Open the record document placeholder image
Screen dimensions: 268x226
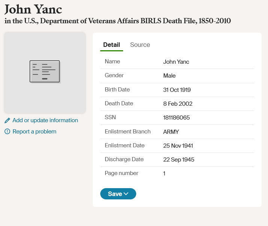tap(45, 73)
